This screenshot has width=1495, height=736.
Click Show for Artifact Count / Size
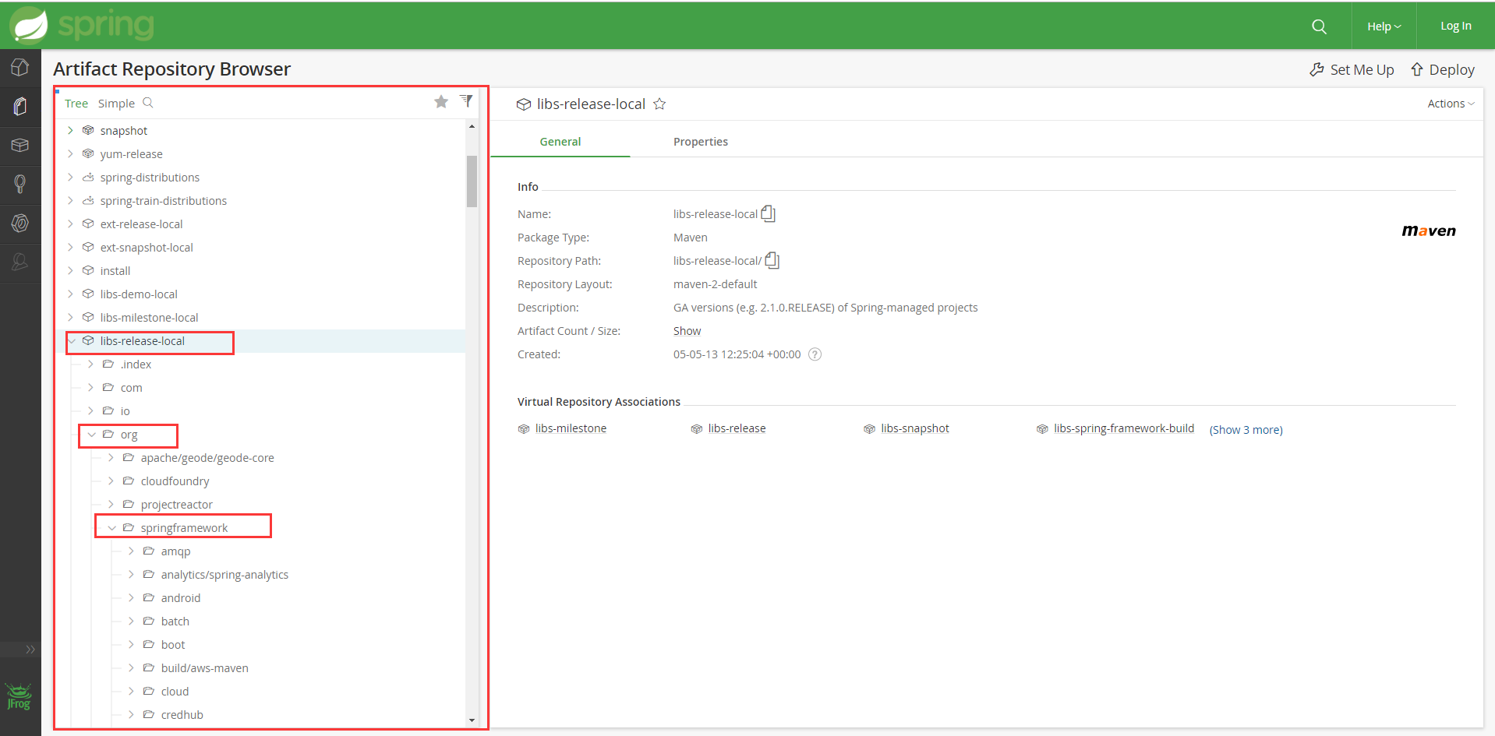[x=687, y=331]
